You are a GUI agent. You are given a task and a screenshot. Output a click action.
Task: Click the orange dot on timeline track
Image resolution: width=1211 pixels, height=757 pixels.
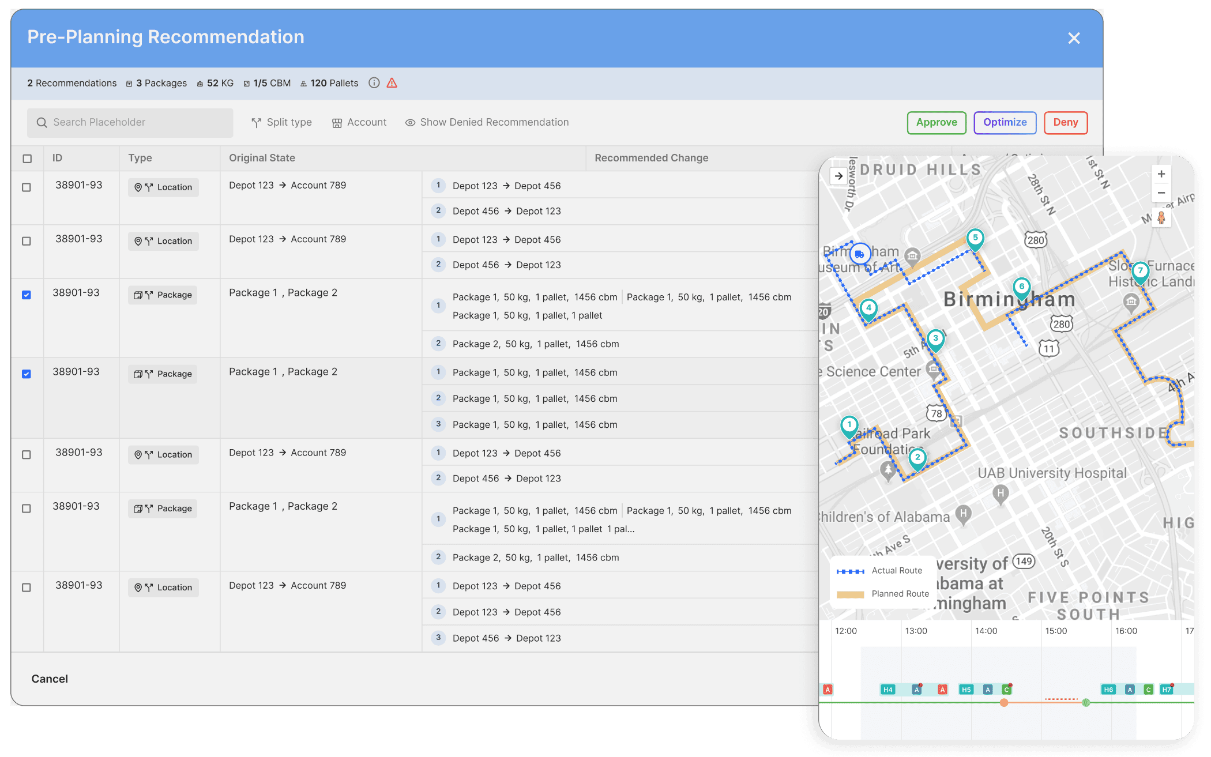click(1004, 702)
